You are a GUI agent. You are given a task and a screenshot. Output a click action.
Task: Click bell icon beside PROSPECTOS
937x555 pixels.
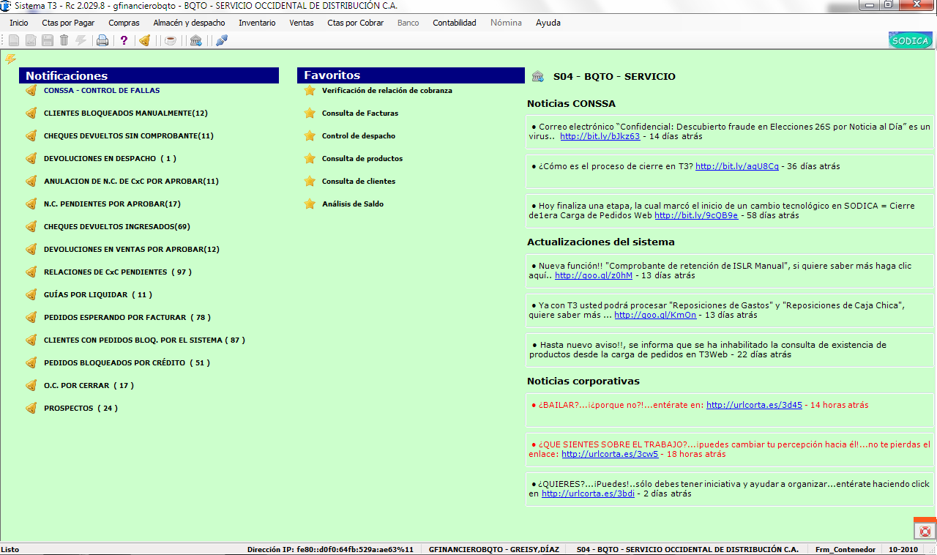point(31,409)
